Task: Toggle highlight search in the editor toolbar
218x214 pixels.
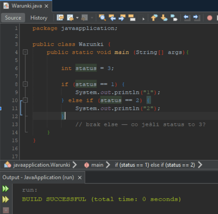Action: click(x=132, y=18)
